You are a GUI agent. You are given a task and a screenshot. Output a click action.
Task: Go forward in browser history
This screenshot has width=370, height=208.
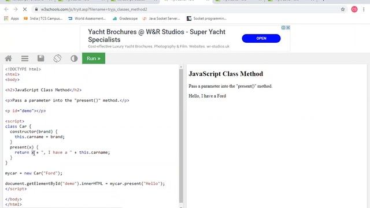coord(16,9)
